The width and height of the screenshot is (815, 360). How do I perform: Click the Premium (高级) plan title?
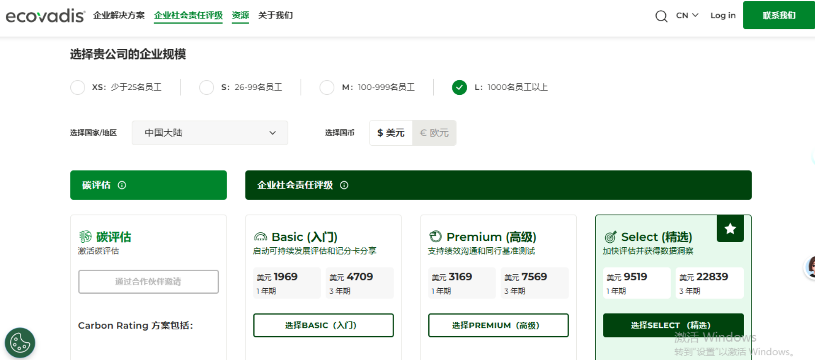(491, 237)
